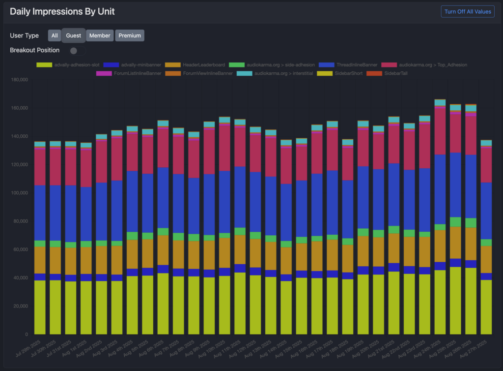Click the advally-adhesion-slot segment of the Jul 29th bar
The image size is (503, 371).
tap(40, 308)
